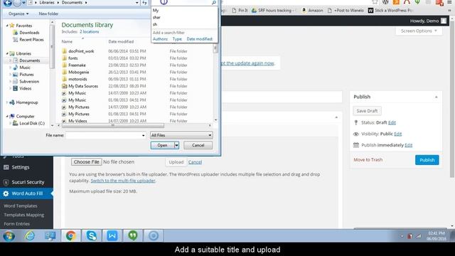Click the Upload button
This screenshot has height=256, width=455.
176,162
